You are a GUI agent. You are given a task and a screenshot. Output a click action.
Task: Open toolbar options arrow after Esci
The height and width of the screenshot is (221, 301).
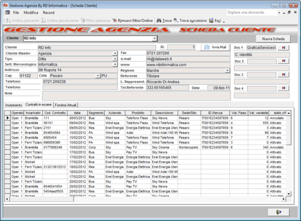(x=224, y=21)
